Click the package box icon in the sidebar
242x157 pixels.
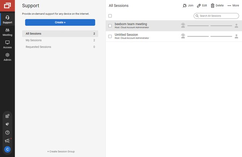click(x=7, y=124)
